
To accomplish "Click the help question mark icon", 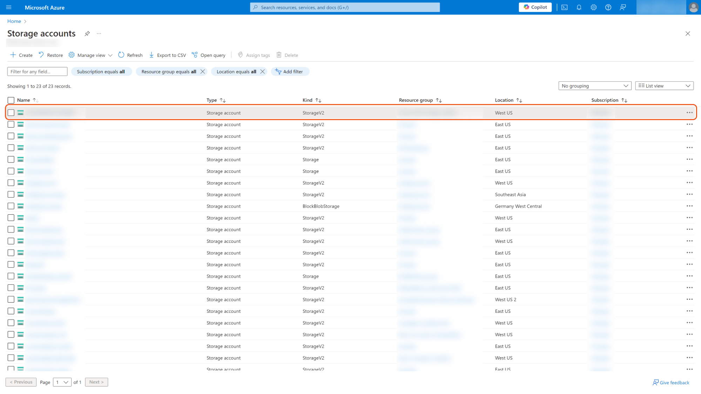I will point(608,7).
